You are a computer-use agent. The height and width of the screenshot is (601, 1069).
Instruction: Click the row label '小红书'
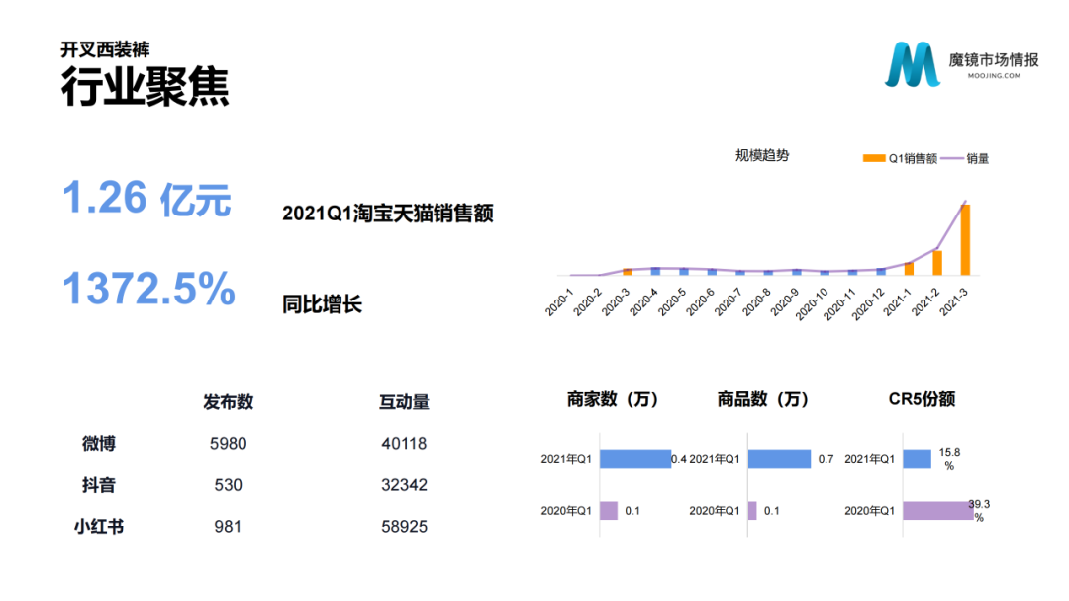[99, 527]
